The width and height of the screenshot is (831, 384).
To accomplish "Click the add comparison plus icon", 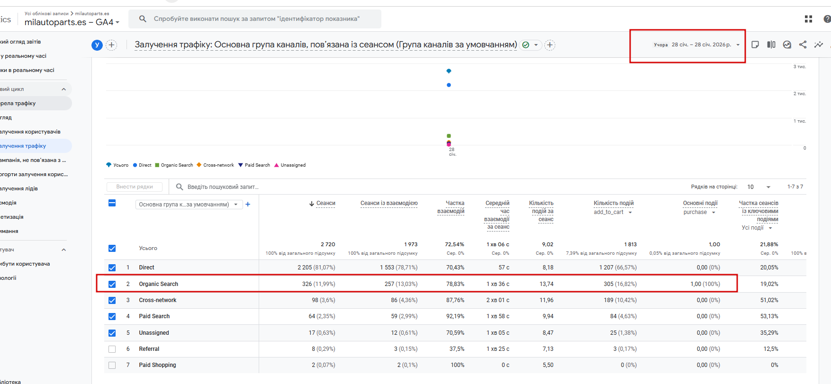I will tap(111, 45).
